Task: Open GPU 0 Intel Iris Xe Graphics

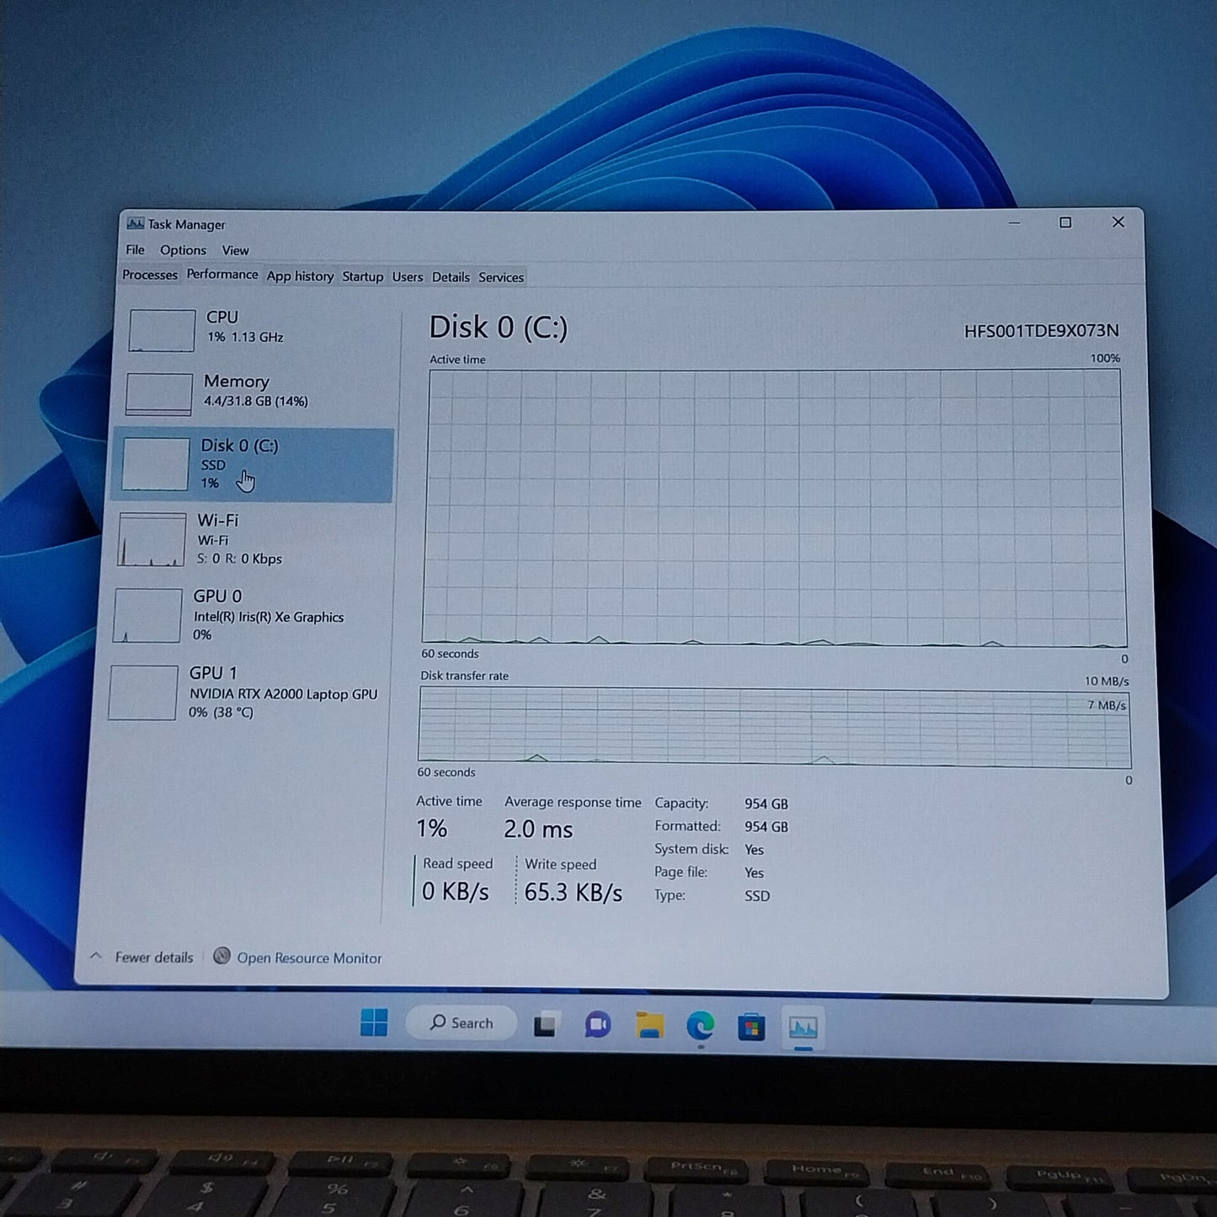Action: [x=250, y=615]
